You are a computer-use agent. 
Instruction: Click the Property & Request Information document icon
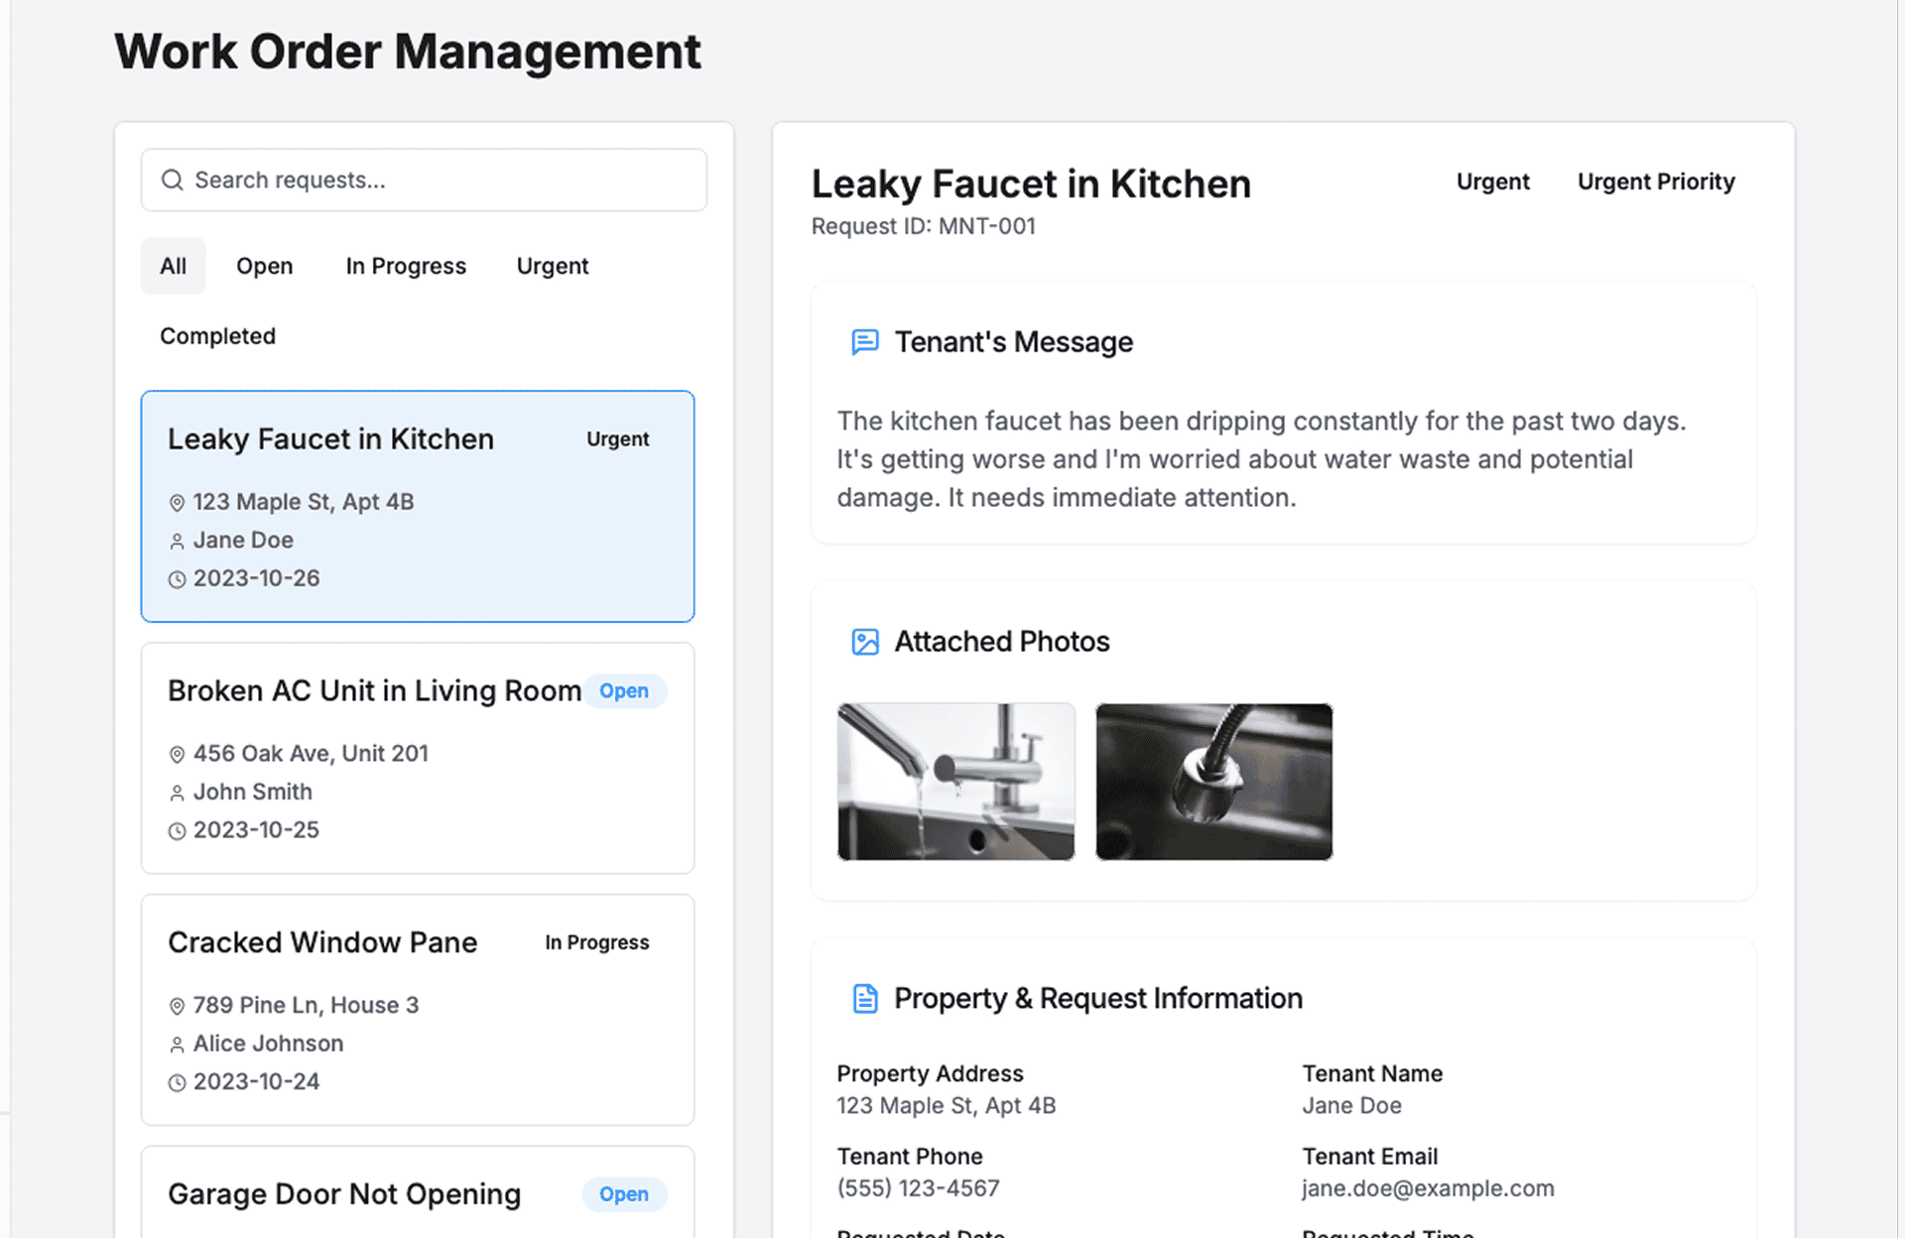tap(864, 998)
